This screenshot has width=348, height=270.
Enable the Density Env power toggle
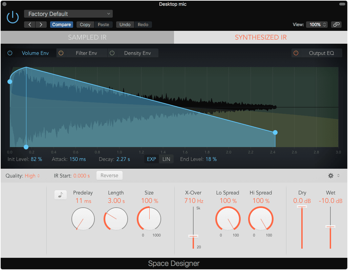coord(112,53)
